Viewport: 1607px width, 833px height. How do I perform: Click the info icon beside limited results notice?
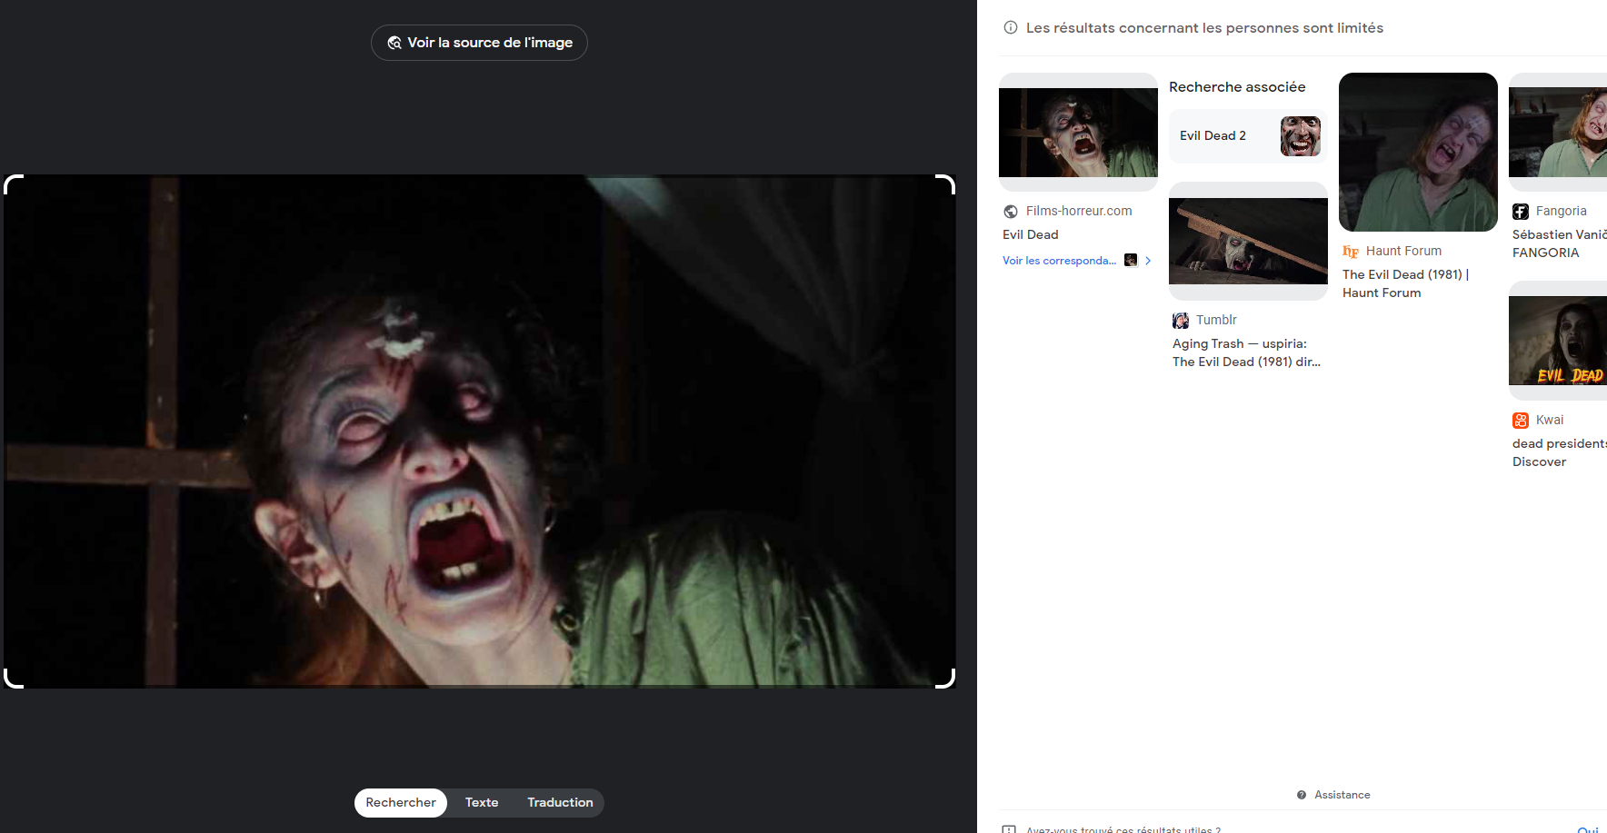click(x=1010, y=27)
